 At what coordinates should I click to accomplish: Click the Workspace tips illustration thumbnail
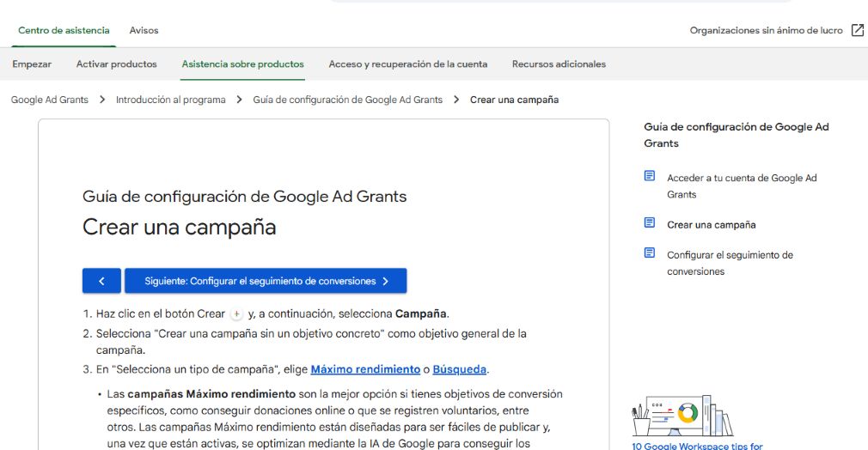pos(682,416)
